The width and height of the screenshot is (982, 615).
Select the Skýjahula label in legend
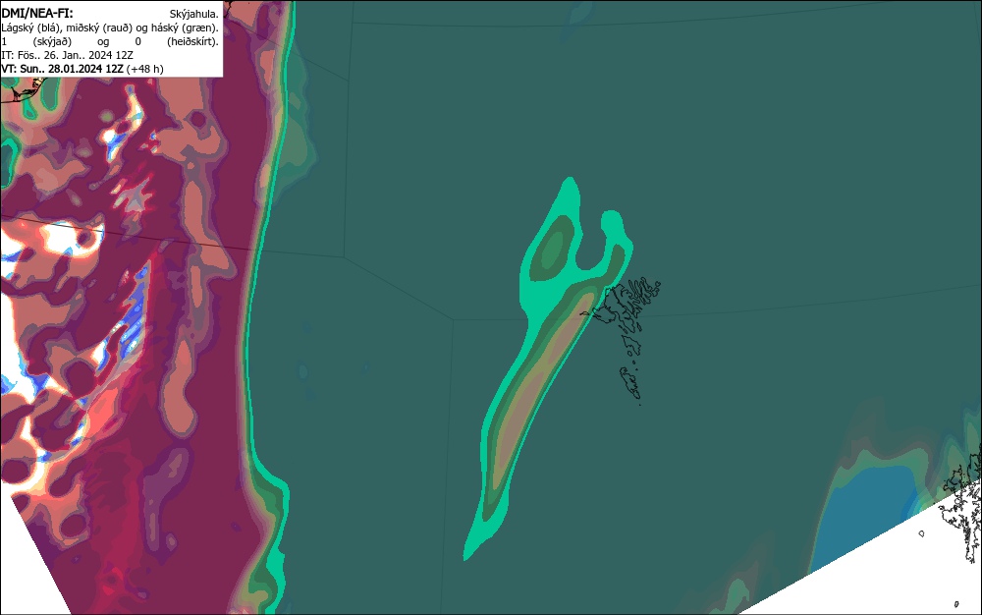(x=194, y=14)
